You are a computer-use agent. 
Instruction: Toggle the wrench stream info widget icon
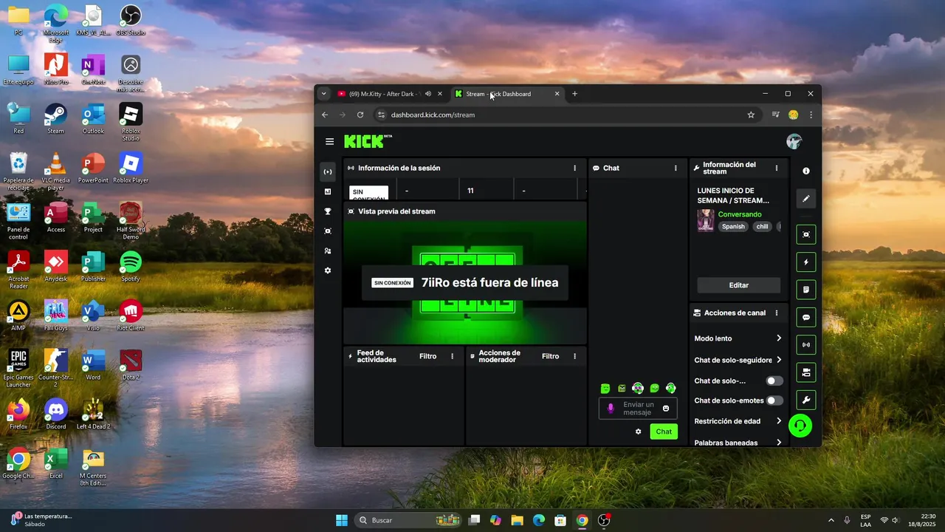(805, 400)
